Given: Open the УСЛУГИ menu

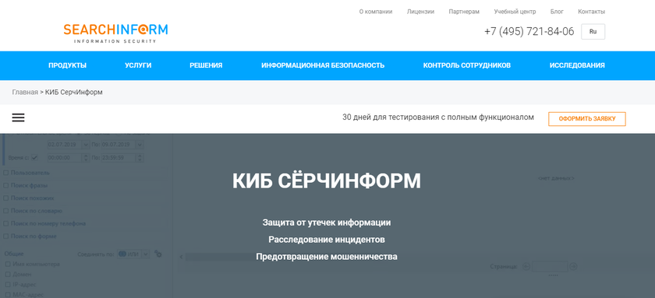Looking at the screenshot, I should (x=138, y=65).
